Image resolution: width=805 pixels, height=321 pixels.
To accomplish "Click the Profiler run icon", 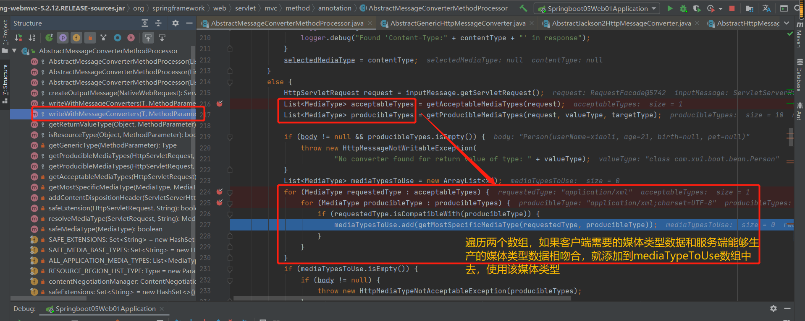I will (x=711, y=8).
